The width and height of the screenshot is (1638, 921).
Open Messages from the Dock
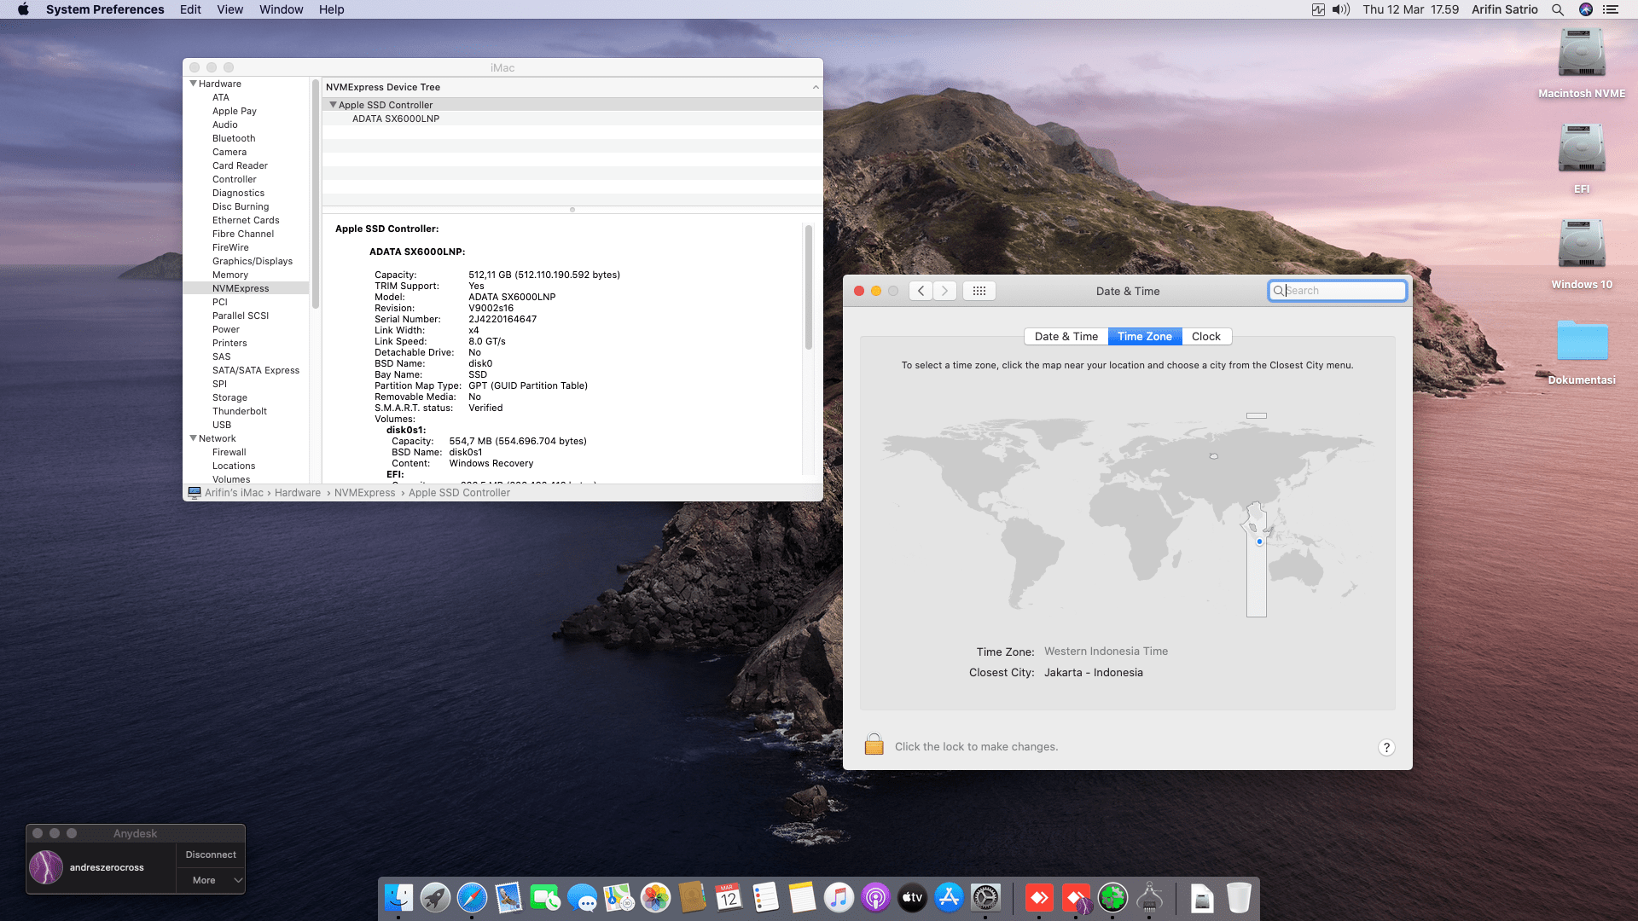click(582, 897)
